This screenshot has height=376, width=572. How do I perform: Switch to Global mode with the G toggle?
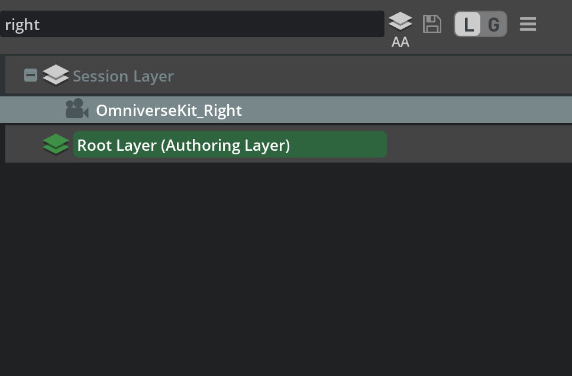point(493,25)
